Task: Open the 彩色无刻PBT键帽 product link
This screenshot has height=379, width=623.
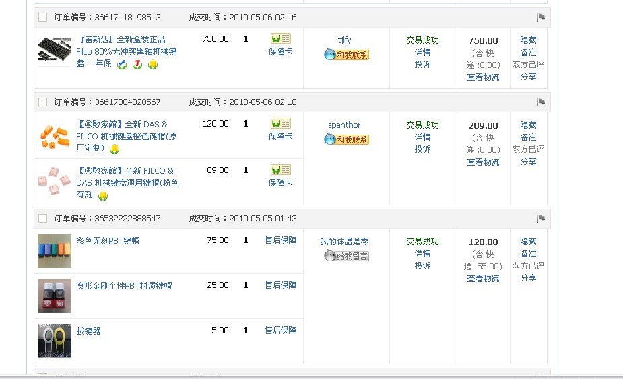Action: (x=108, y=240)
